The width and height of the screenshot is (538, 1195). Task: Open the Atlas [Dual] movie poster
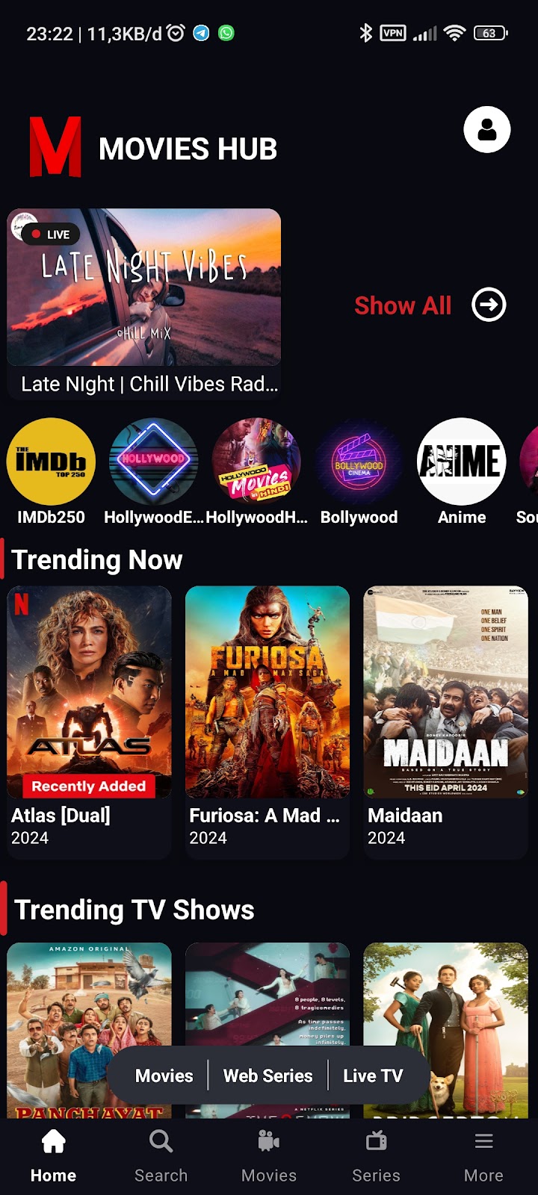[x=89, y=692]
